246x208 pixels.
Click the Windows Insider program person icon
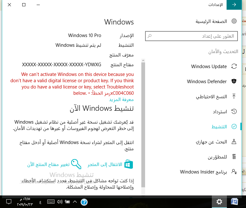tap(234, 172)
